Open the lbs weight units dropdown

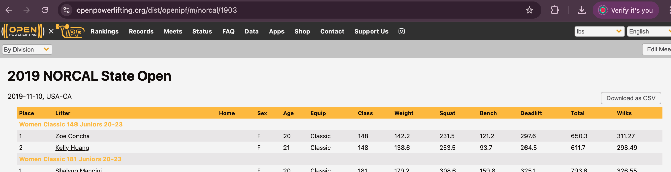coord(600,31)
